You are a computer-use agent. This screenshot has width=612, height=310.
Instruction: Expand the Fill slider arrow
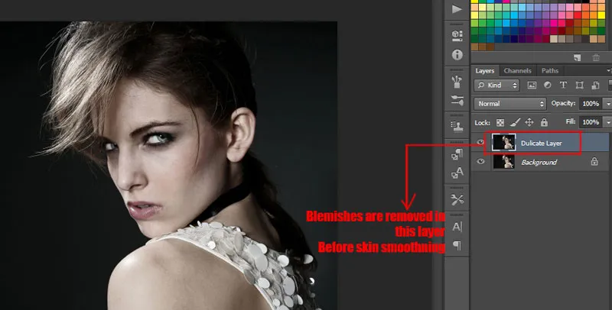pos(607,122)
